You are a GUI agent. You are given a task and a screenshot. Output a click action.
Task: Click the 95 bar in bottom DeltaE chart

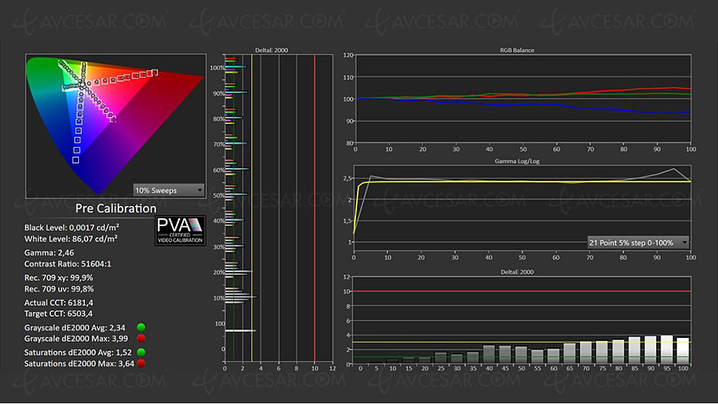click(x=667, y=349)
